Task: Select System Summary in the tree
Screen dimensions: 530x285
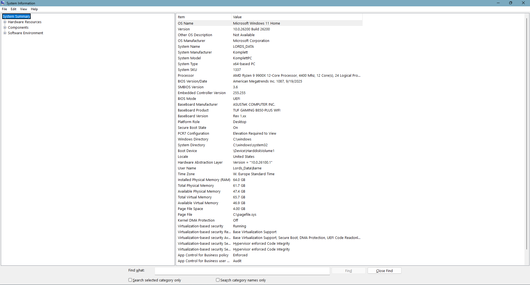Action: pos(16,17)
